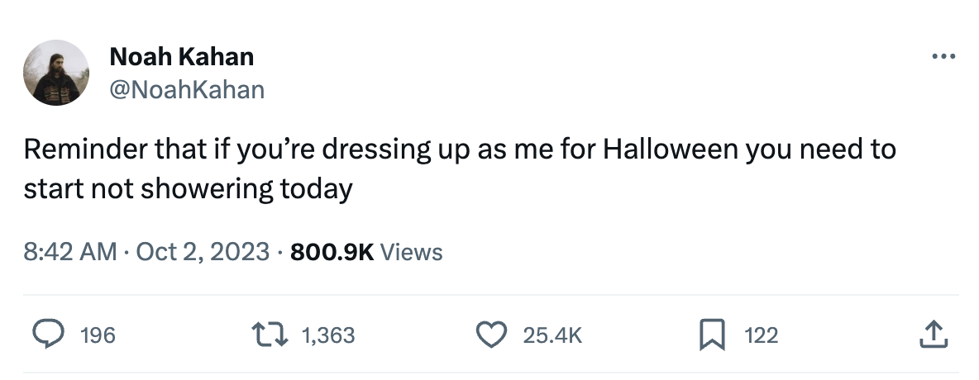Screen dimensions: 979x380
Task: Click the 122 bookmarks count
Action: pyautogui.click(x=761, y=335)
